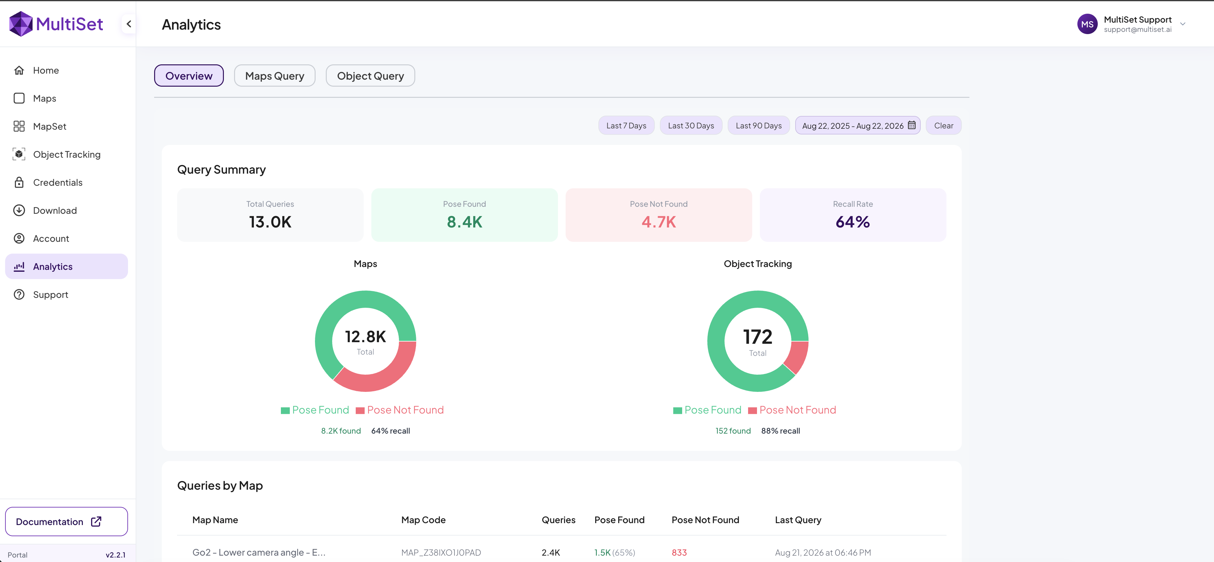Open the calendar icon in date range
1214x562 pixels.
[x=912, y=126]
